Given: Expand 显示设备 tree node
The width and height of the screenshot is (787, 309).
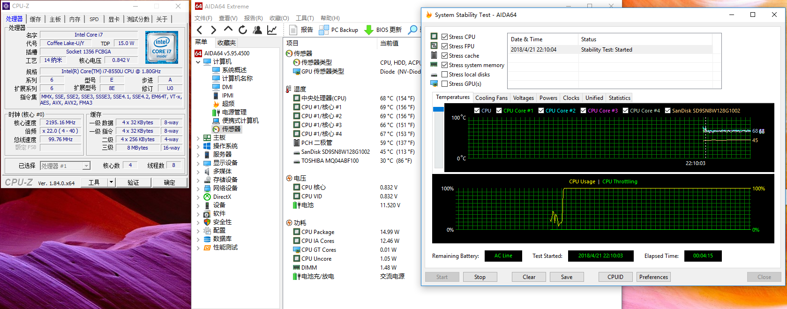Looking at the screenshot, I should tap(198, 163).
